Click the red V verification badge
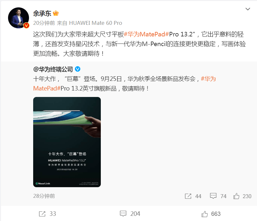 coord(26,25)
